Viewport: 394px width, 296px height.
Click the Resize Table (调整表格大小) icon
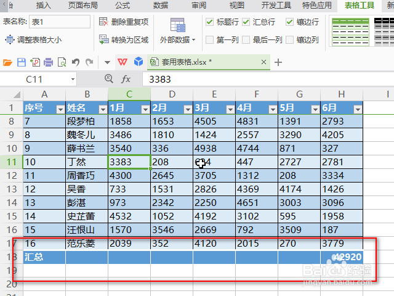click(x=10, y=39)
